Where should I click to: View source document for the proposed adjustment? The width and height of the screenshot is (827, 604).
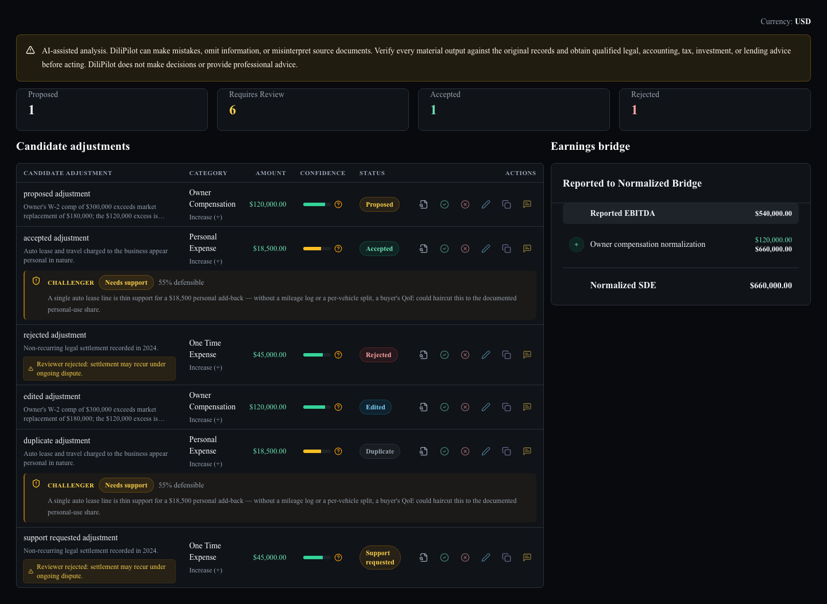424,204
